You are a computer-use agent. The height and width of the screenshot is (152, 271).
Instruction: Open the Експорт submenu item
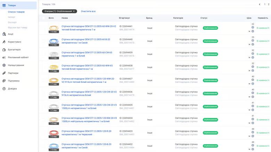pyautogui.click(x=12, y=22)
